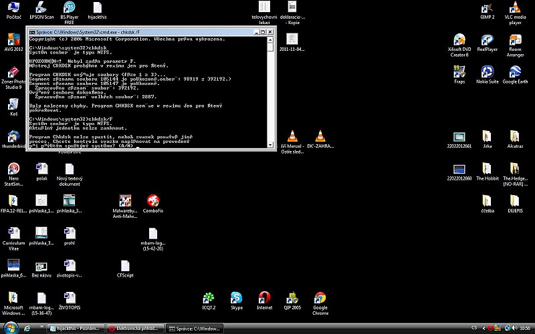The image size is (535, 334).
Task: Launch RealPlayer desktop shortcut
Action: tap(488, 42)
